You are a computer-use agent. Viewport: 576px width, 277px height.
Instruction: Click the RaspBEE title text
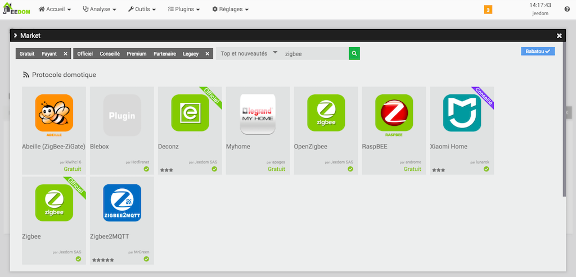375,147
